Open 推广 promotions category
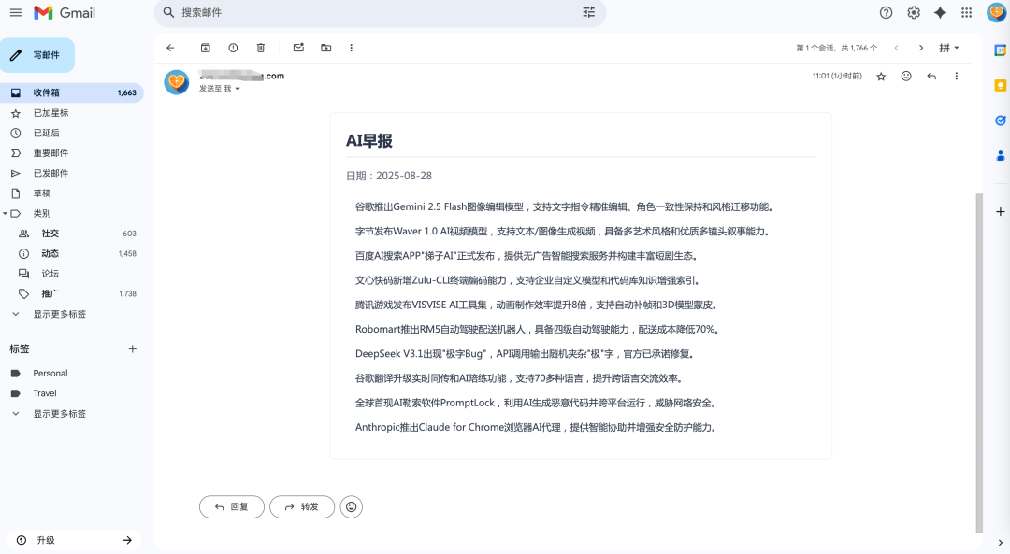The width and height of the screenshot is (1010, 554). point(71,293)
